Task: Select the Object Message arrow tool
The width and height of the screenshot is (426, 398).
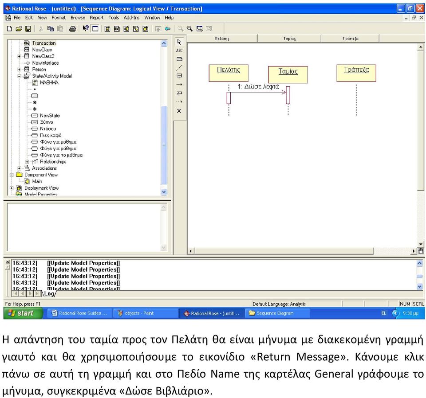Action: (179, 85)
